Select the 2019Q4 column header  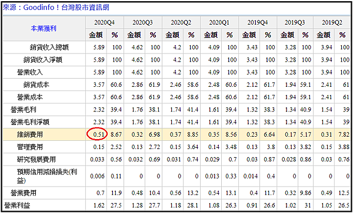point(258,22)
